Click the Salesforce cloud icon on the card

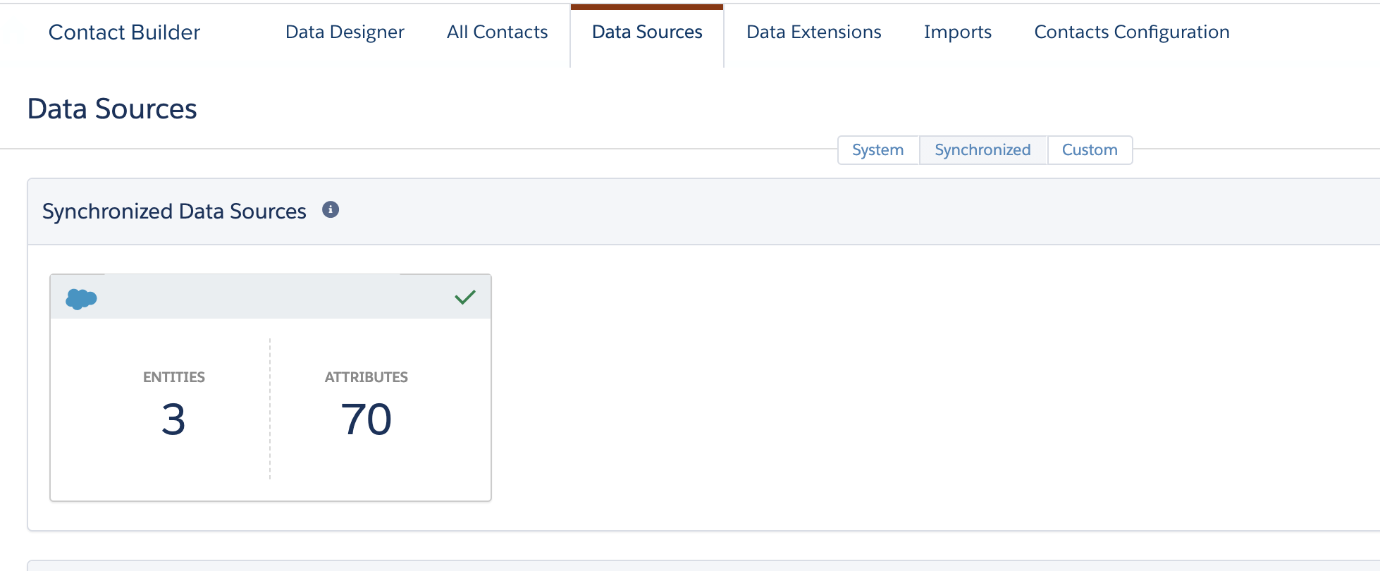coord(81,299)
